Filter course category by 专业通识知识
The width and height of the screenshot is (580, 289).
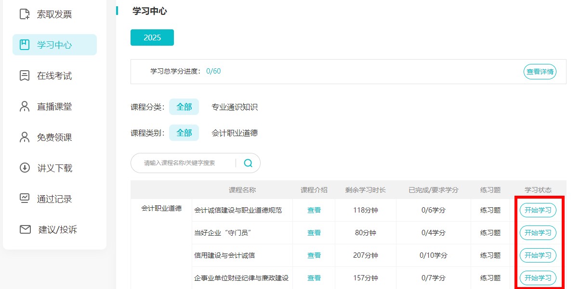pyautogui.click(x=235, y=107)
